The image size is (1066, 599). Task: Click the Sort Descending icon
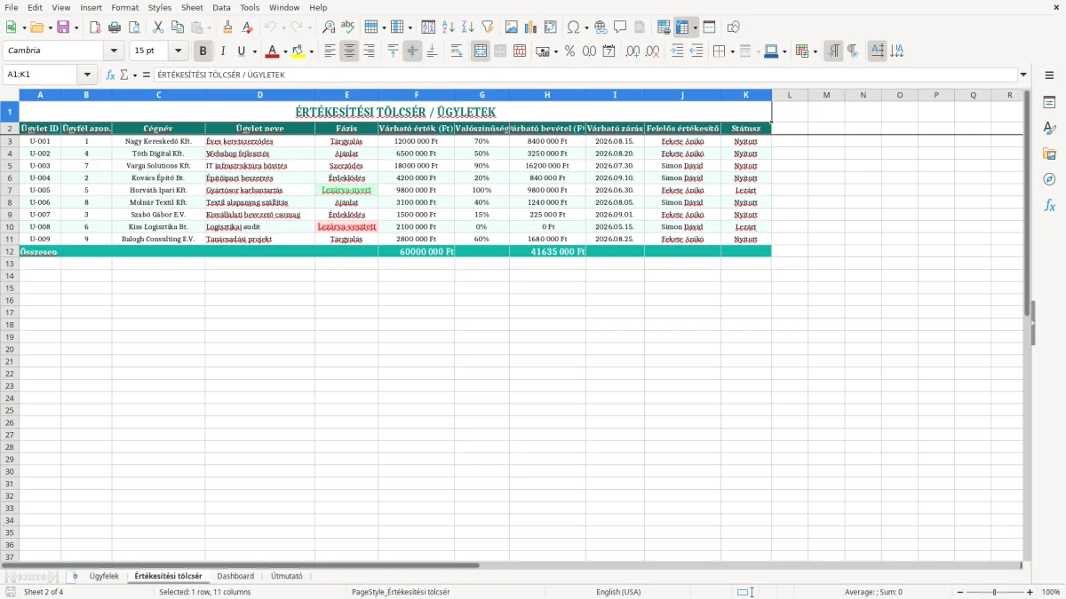click(x=468, y=28)
